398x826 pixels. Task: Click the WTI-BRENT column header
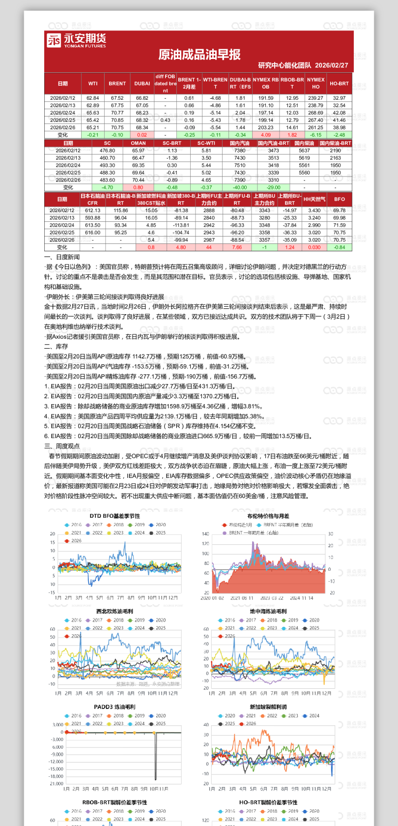click(215, 84)
